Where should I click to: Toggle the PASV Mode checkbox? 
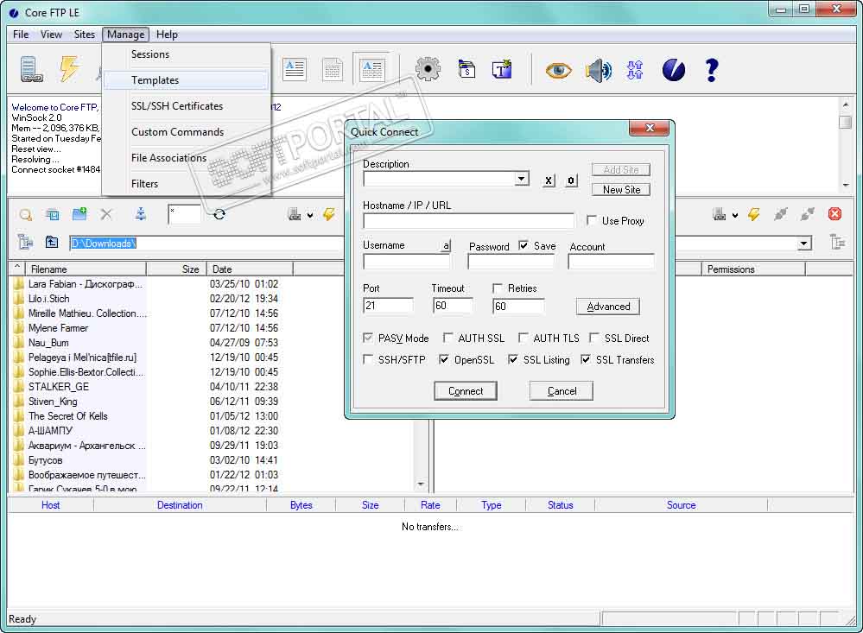click(368, 338)
